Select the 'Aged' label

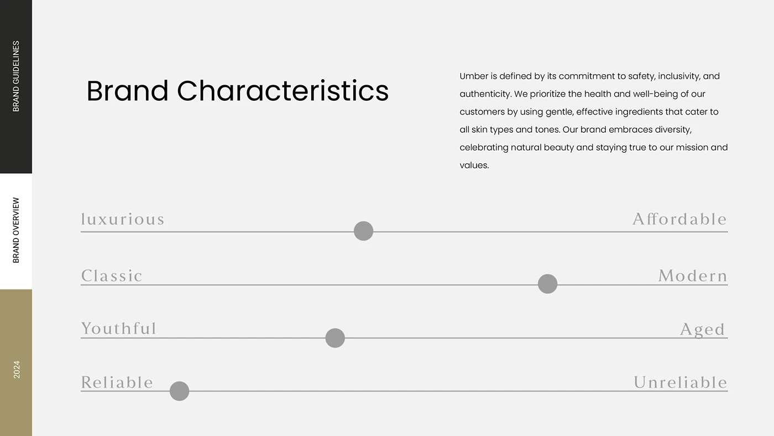click(x=702, y=329)
